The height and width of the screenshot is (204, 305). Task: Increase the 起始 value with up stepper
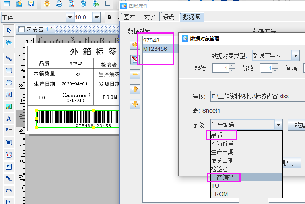(231, 66)
